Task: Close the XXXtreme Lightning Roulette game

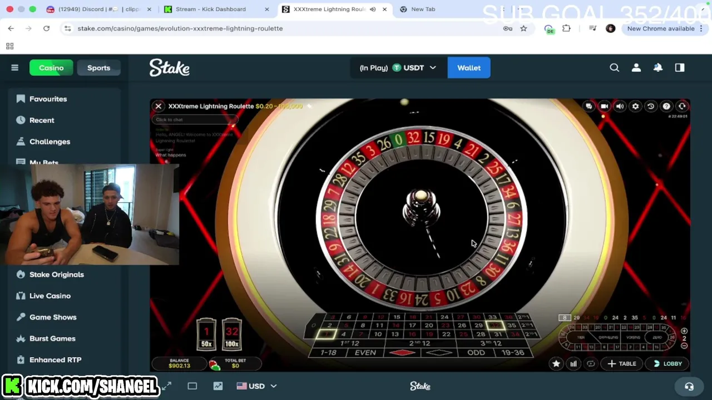Action: pos(159,106)
